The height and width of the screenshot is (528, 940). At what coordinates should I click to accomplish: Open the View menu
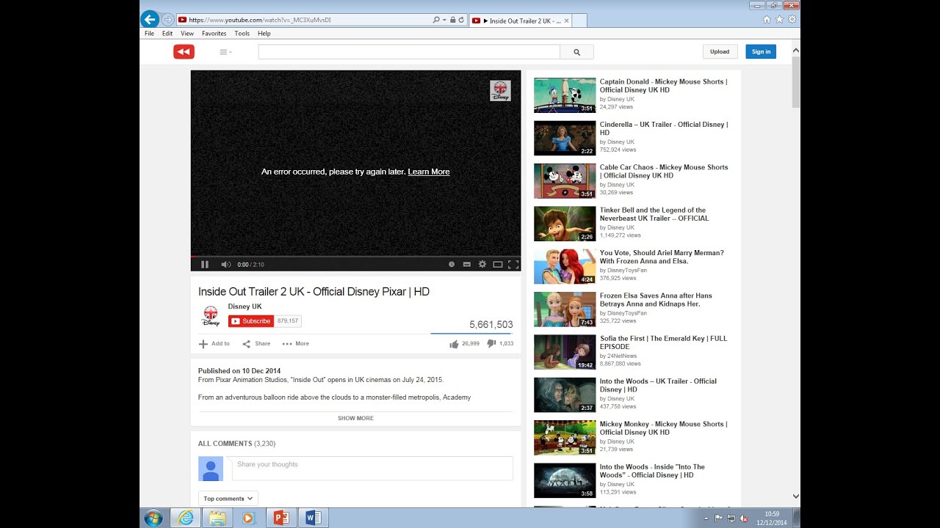[x=187, y=34]
